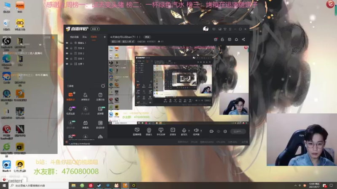Expand speaker options arrow
This screenshot has width=337, height=189.
(x=201, y=131)
